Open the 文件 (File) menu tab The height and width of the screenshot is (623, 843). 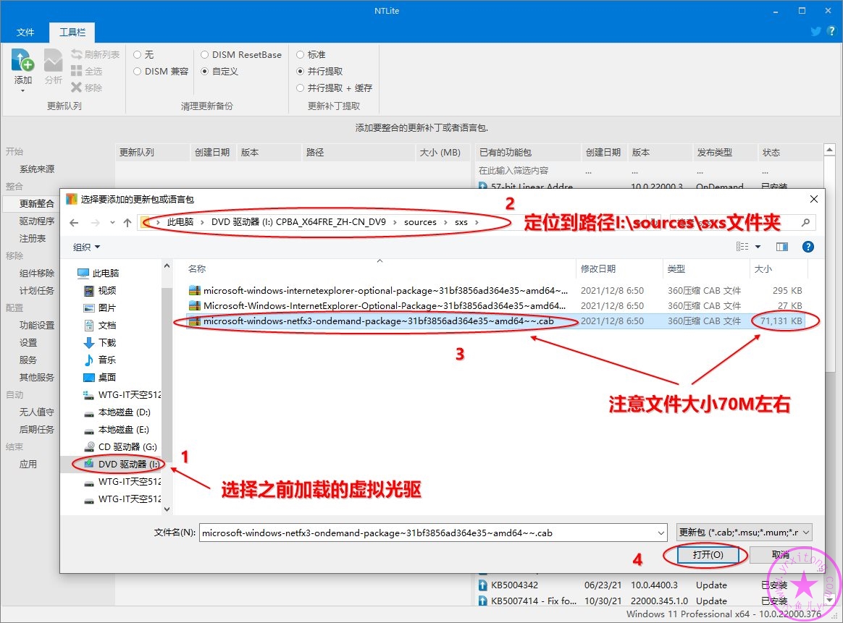25,33
